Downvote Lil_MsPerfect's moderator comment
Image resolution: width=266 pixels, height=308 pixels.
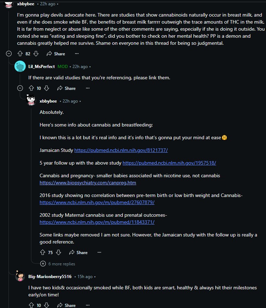(47, 88)
